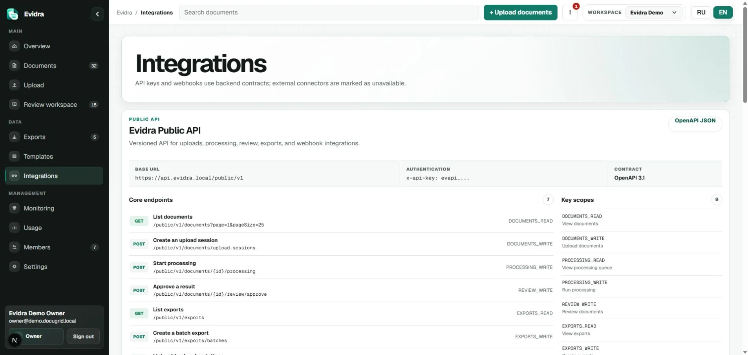Switch language to RU
Screen dimensions: 748x355
701,13
